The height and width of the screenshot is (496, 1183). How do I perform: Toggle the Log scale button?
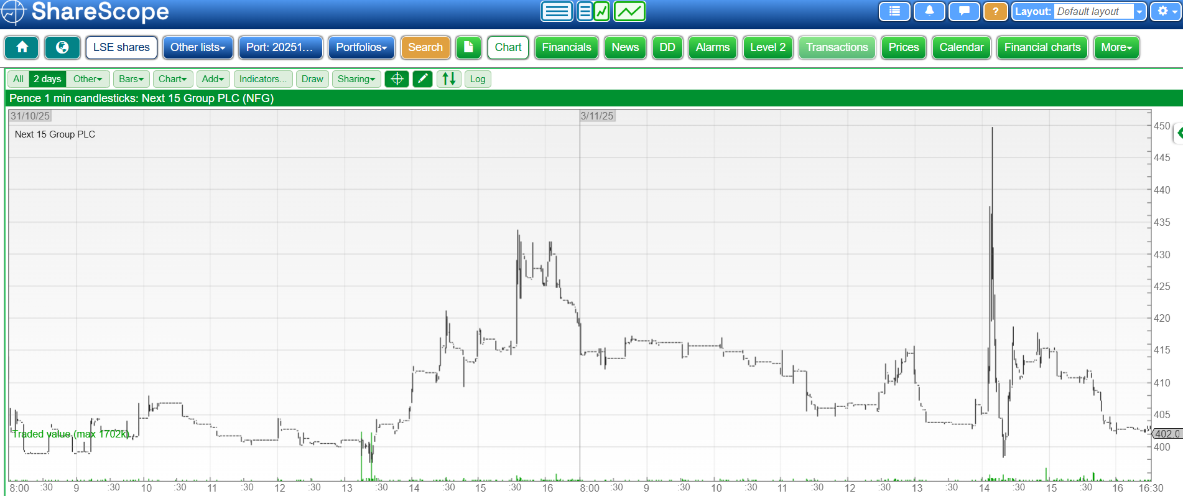pos(478,79)
